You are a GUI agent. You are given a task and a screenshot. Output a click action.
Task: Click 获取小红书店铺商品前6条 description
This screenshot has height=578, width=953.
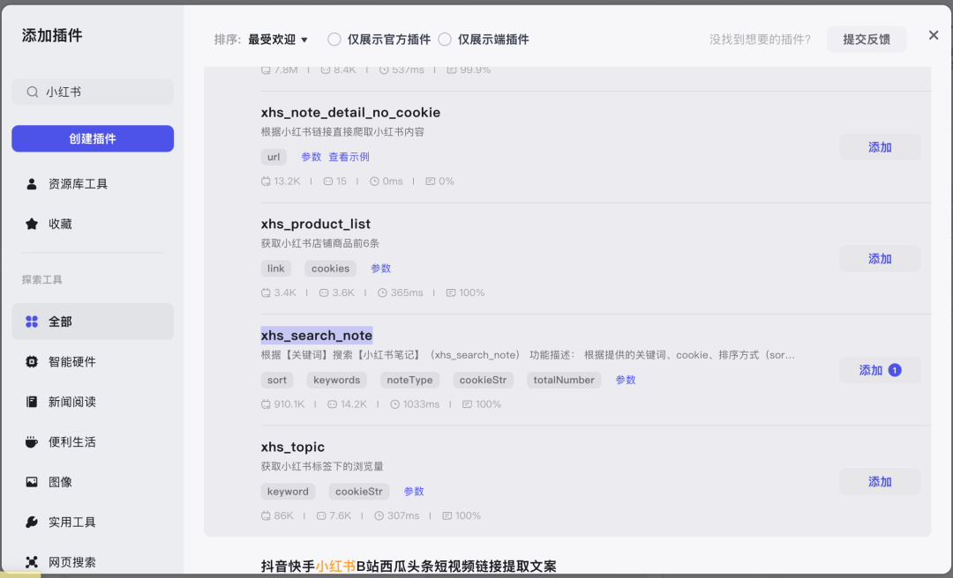point(319,243)
